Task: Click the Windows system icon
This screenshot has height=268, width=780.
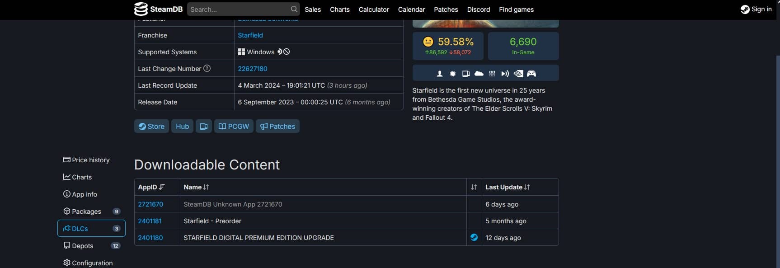Action: click(x=241, y=52)
